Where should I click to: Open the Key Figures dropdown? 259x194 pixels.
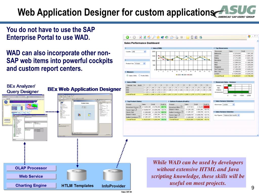231,115
